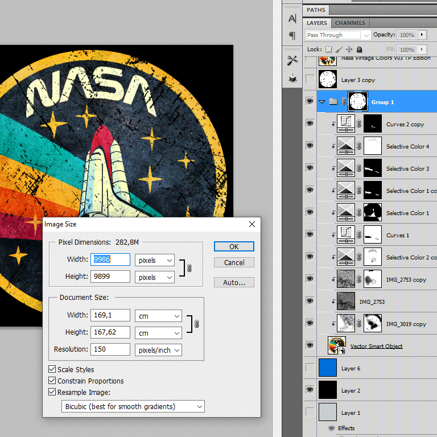The image size is (437, 437).
Task: Click the pixel Height field 9899
Action: point(110,277)
